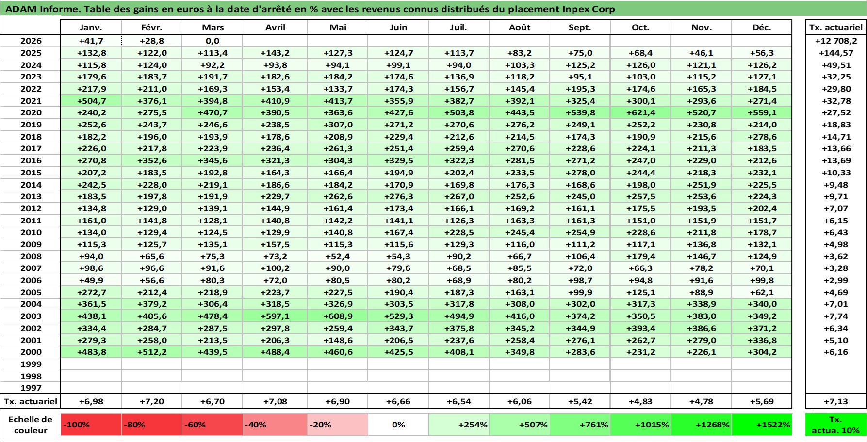The image size is (867, 442).
Task: Select the Juin column header
Action: pyautogui.click(x=398, y=27)
